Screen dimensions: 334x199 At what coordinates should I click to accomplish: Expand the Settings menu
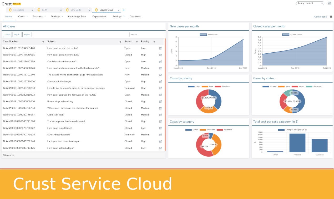coord(119,16)
